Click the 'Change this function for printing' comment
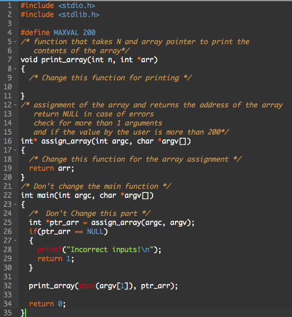 click(x=111, y=78)
